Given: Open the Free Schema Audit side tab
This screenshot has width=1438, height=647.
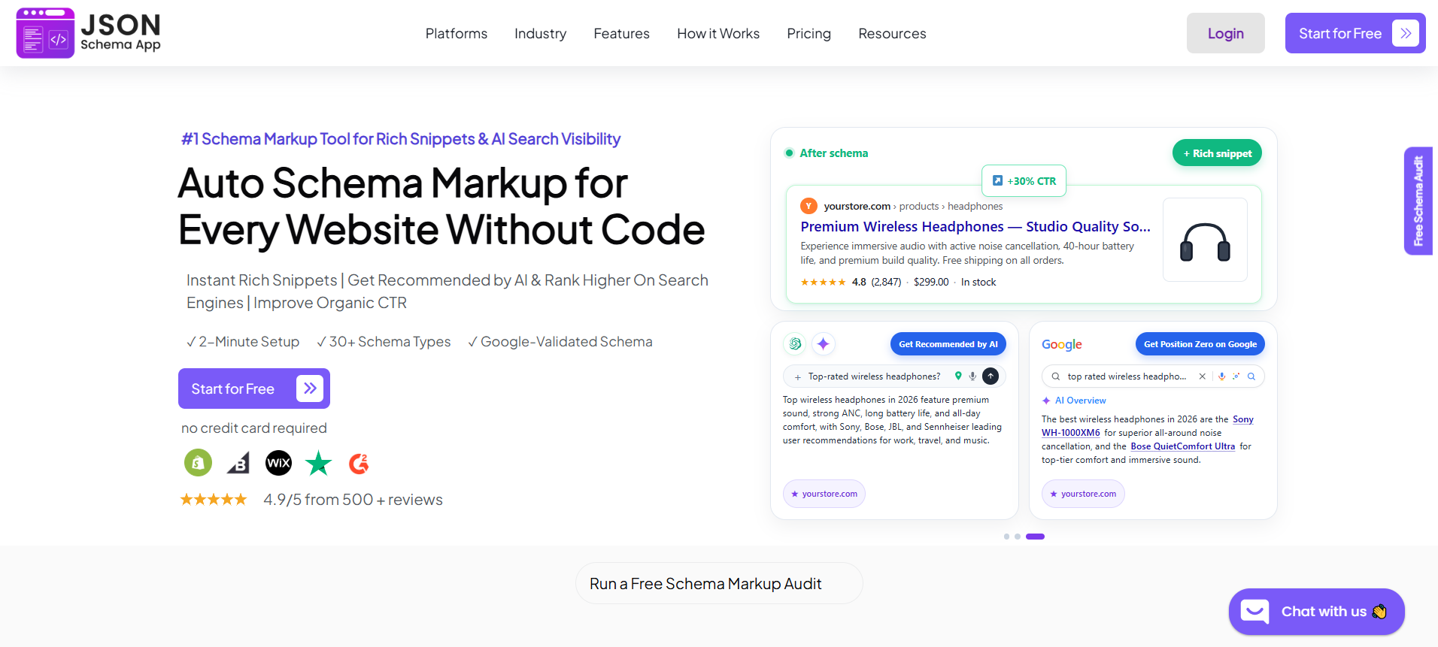Looking at the screenshot, I should 1418,201.
